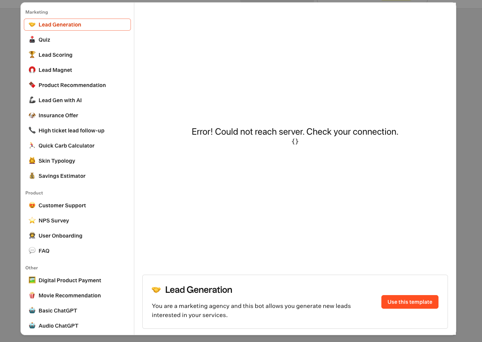Click the trophy icon for Lead Scoring
This screenshot has width=482, height=342.
(32, 55)
